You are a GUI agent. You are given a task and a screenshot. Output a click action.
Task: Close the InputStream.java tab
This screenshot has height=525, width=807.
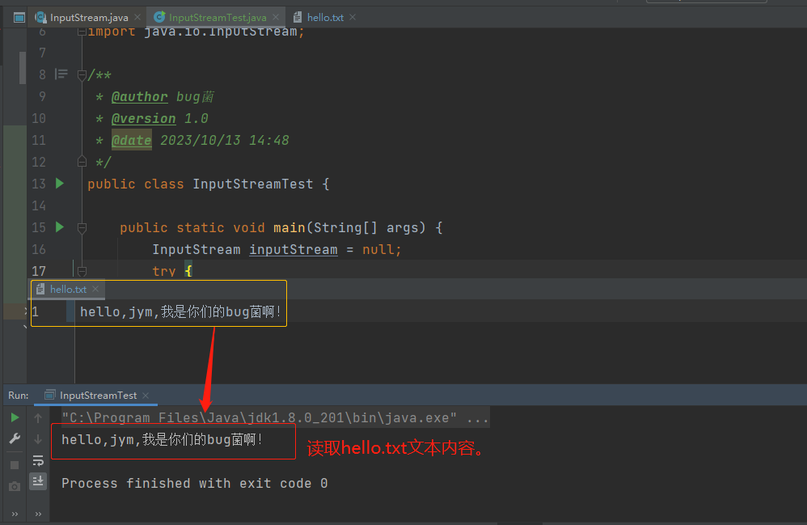pos(137,18)
